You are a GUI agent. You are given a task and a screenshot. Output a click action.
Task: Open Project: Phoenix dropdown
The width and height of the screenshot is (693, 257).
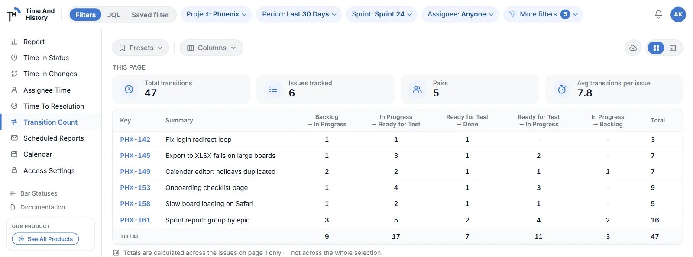(x=216, y=14)
